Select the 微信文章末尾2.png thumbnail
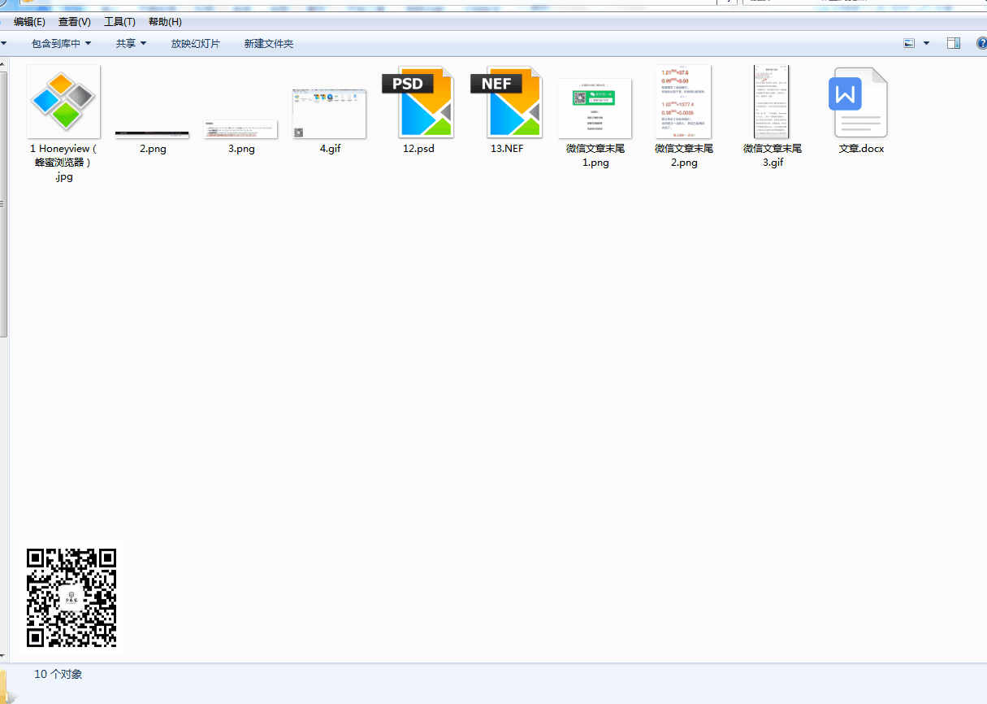 (x=683, y=102)
